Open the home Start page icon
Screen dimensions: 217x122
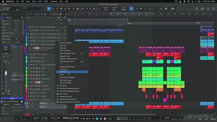click(208, 9)
